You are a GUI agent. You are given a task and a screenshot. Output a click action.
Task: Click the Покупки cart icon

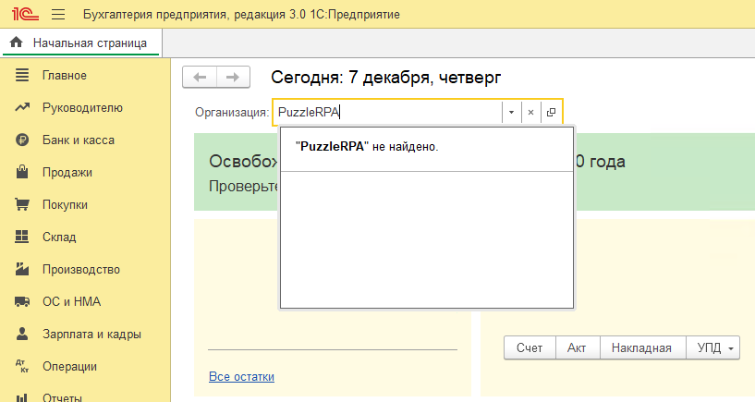click(21, 204)
